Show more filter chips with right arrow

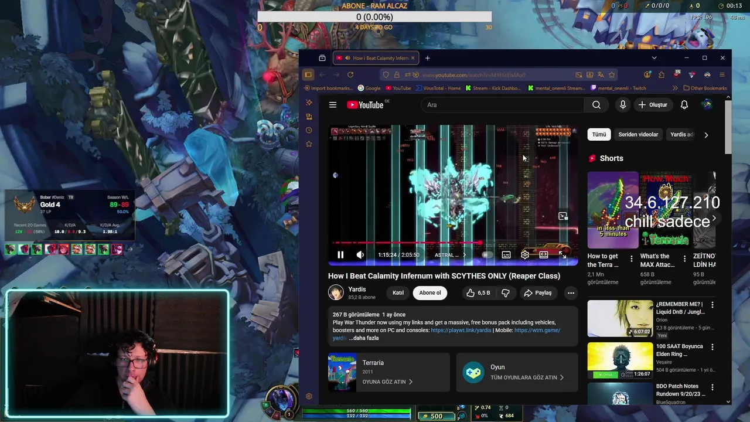(706, 135)
